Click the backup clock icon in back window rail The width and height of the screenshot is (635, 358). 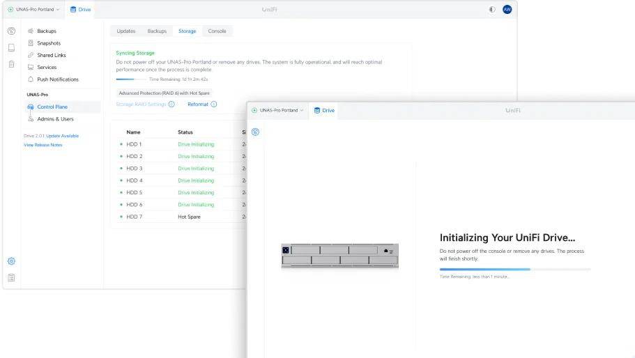click(11, 31)
